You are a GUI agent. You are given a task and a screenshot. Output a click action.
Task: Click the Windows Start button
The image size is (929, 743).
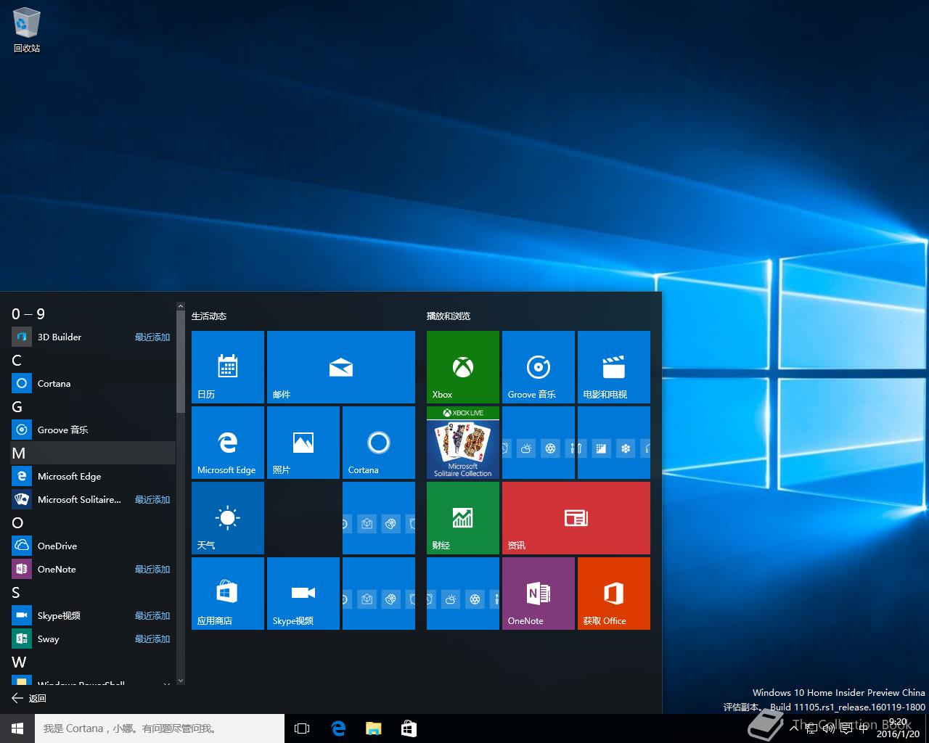(17, 728)
